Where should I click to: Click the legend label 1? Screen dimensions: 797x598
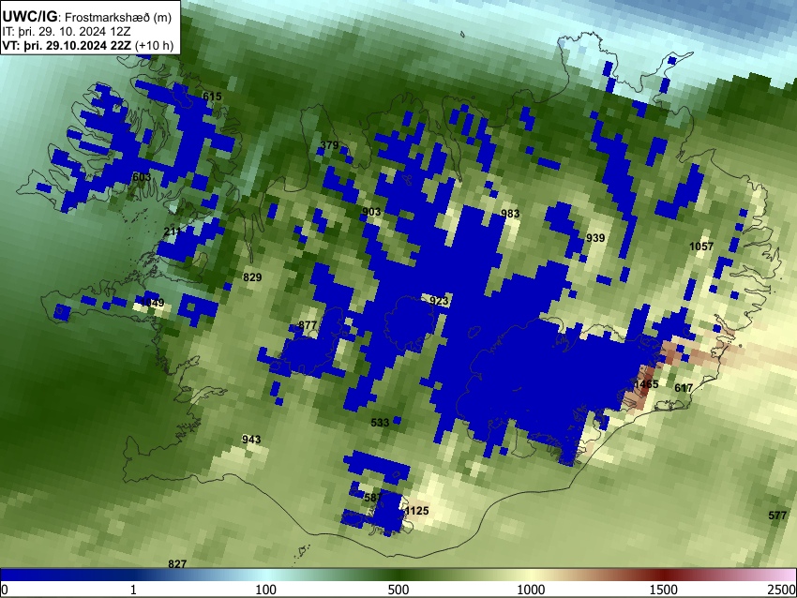[x=133, y=590]
